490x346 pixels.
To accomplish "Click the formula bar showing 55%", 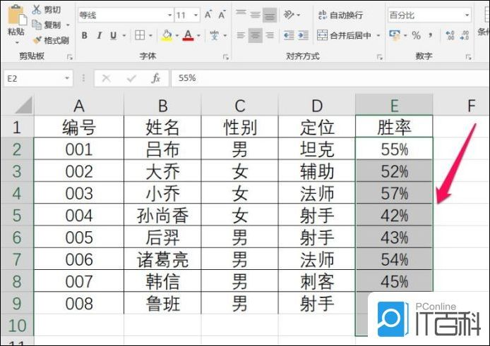I will [330, 78].
